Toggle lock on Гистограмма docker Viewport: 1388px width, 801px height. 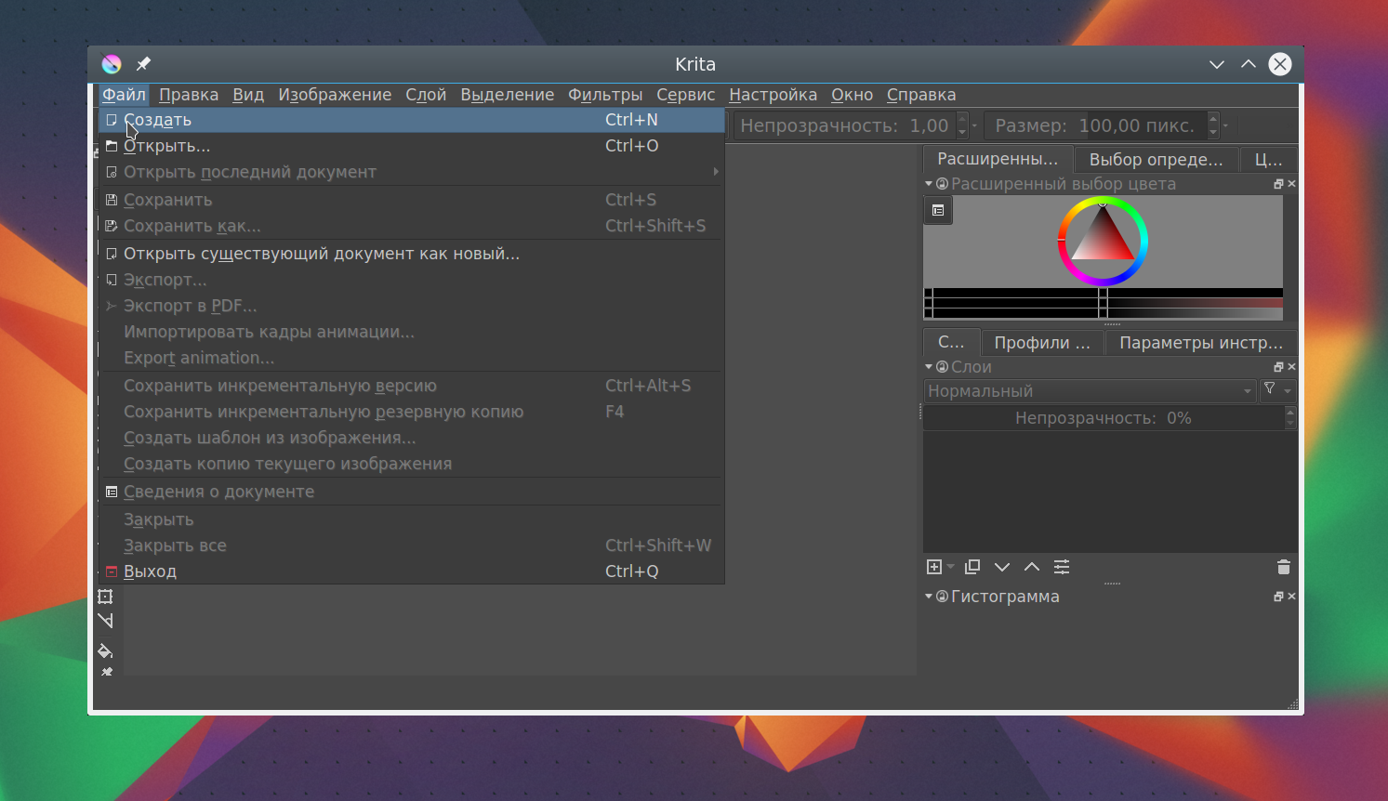click(942, 597)
